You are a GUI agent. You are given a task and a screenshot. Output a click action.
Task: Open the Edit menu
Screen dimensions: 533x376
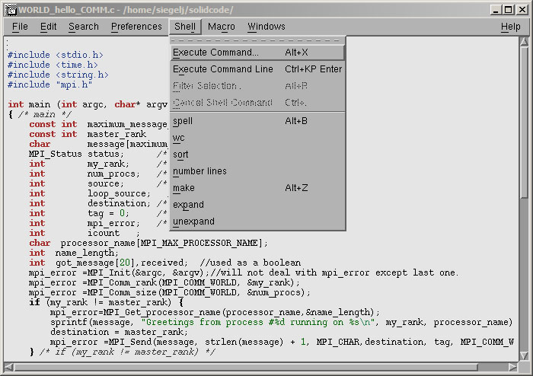(x=48, y=27)
